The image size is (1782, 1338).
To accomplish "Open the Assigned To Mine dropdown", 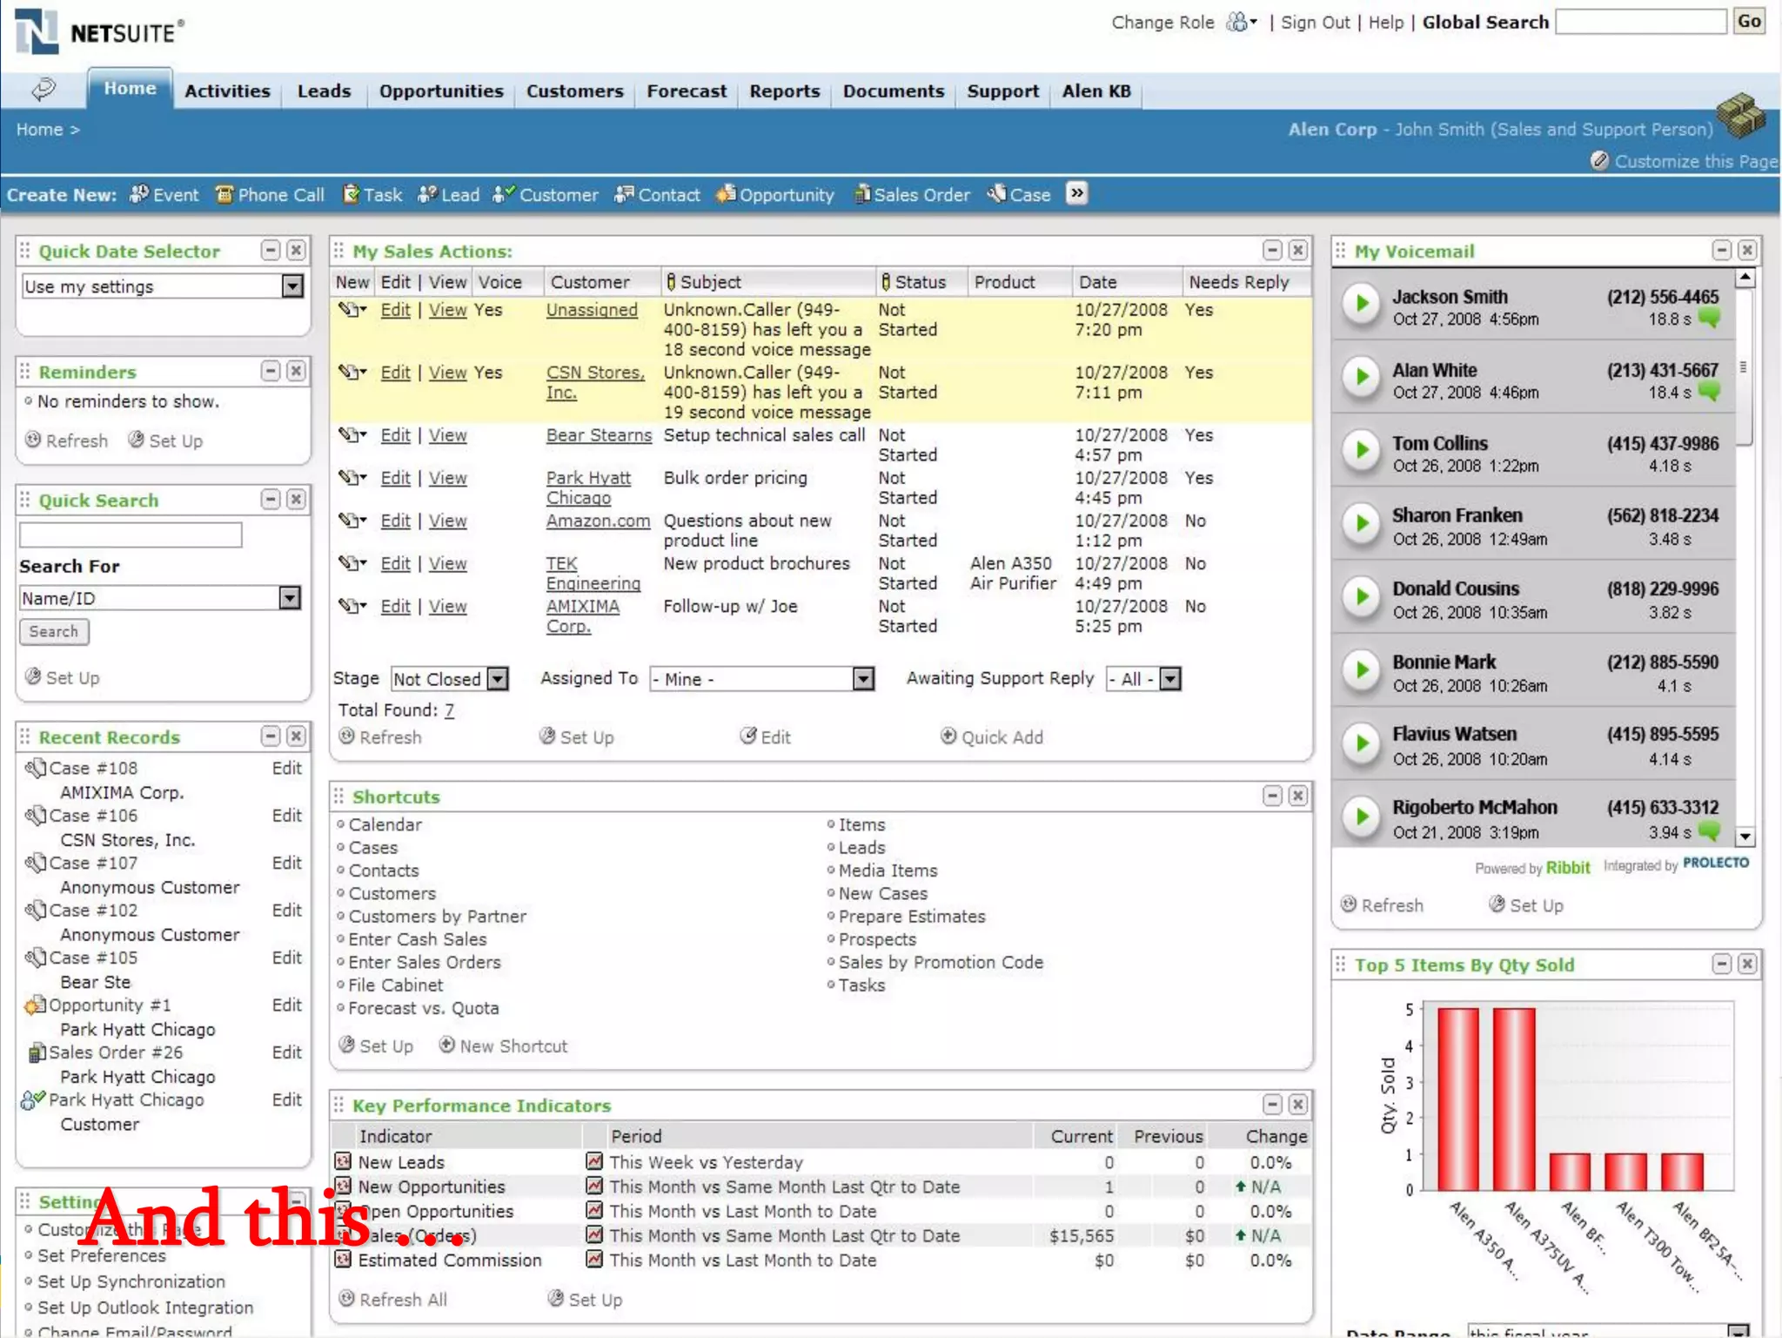I will [x=862, y=679].
